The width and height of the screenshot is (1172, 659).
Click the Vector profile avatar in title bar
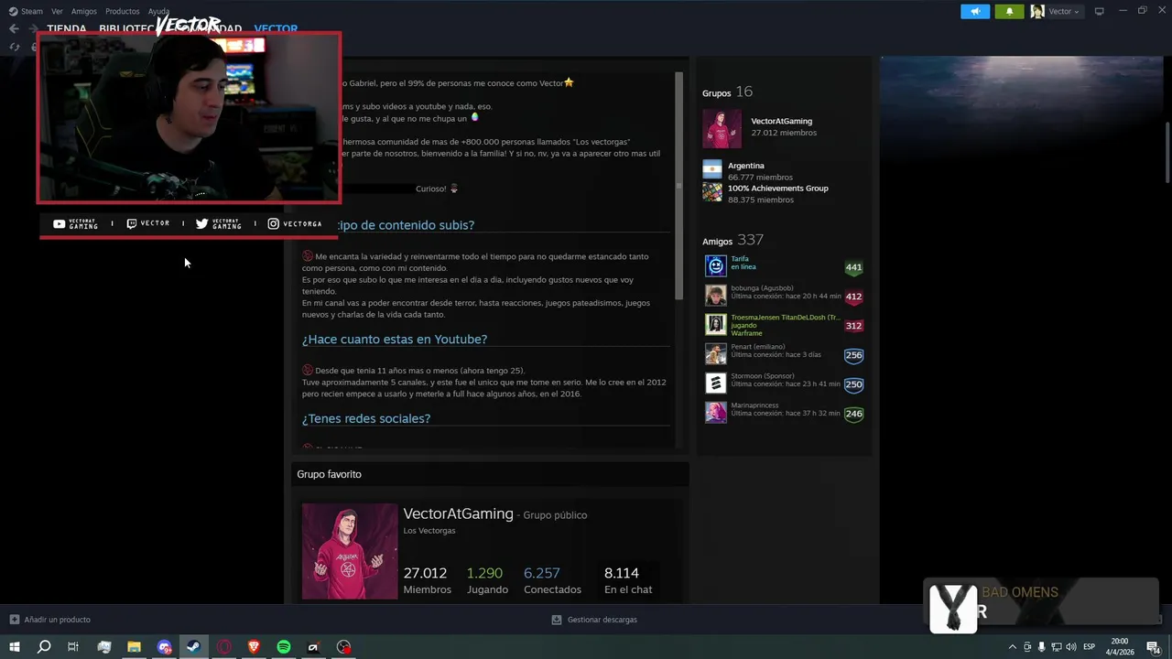click(x=1037, y=11)
